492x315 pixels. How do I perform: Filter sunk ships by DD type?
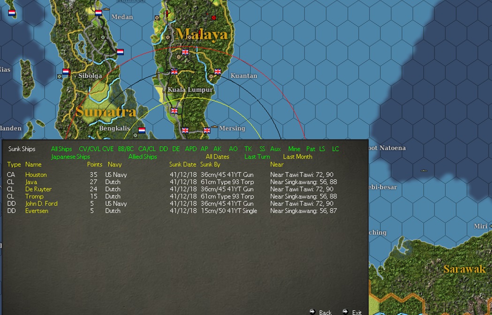[x=164, y=149]
